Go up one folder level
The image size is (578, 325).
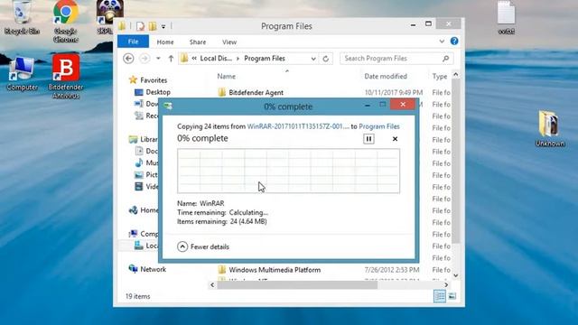coord(171,58)
